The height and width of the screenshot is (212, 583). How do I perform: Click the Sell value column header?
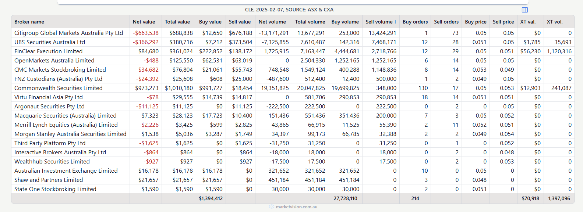(x=240, y=22)
